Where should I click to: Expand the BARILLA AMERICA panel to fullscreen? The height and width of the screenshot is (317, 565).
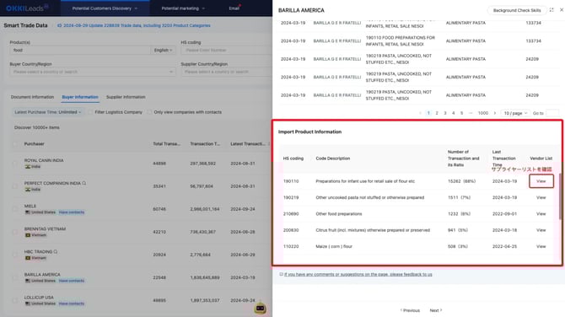(x=552, y=10)
